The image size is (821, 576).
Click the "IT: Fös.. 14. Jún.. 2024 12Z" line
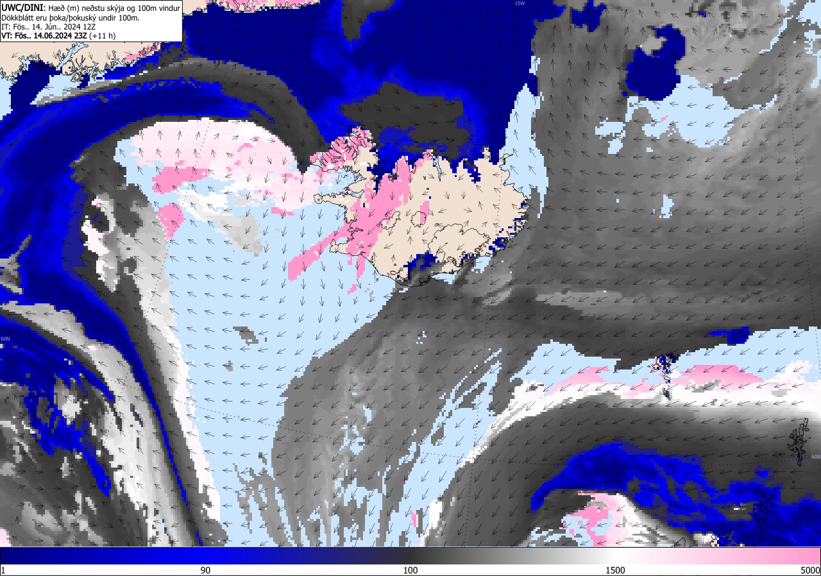pyautogui.click(x=49, y=27)
